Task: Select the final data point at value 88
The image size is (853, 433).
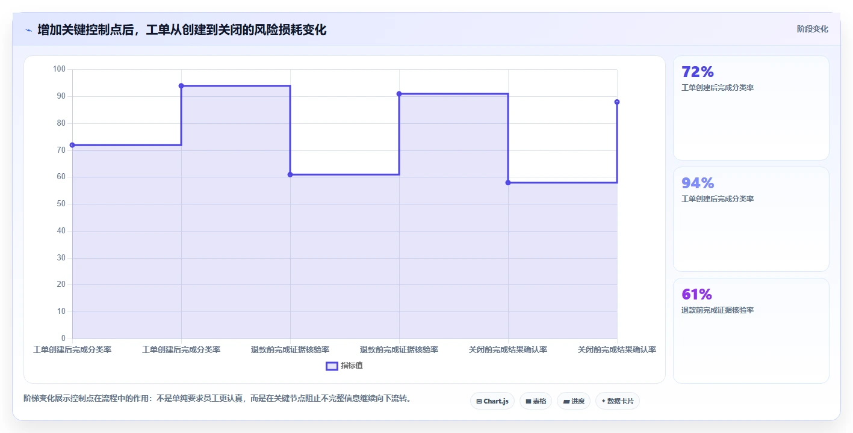Action: [617, 102]
